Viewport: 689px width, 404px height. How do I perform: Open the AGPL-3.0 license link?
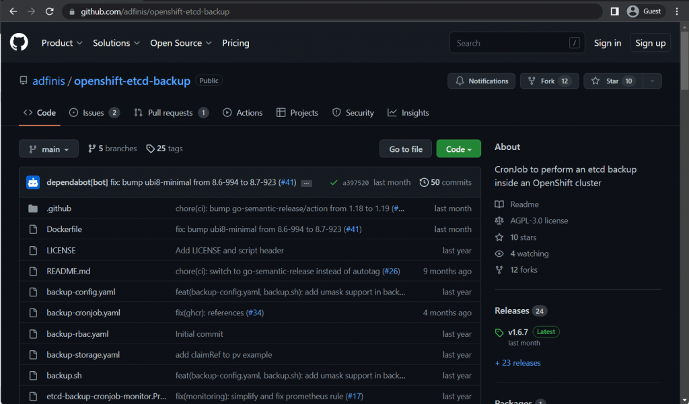pyautogui.click(x=539, y=220)
